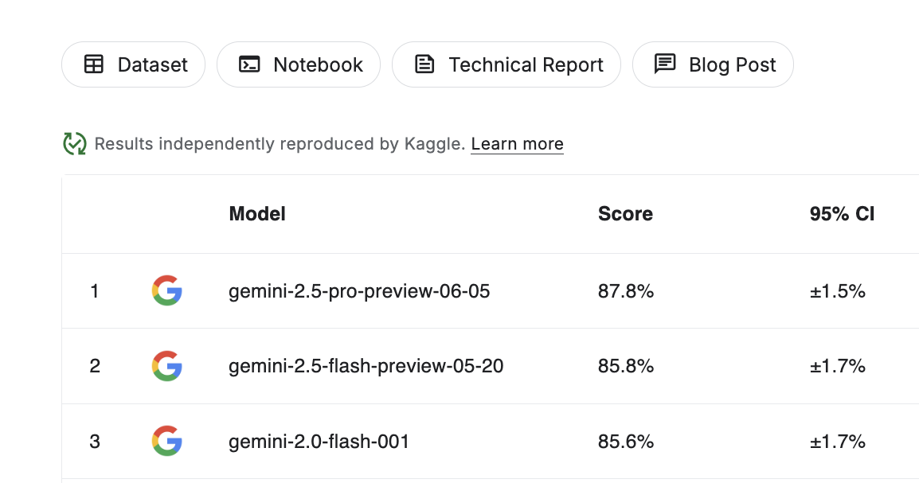Click the Blog Post speech bubble icon

pyautogui.click(x=664, y=64)
